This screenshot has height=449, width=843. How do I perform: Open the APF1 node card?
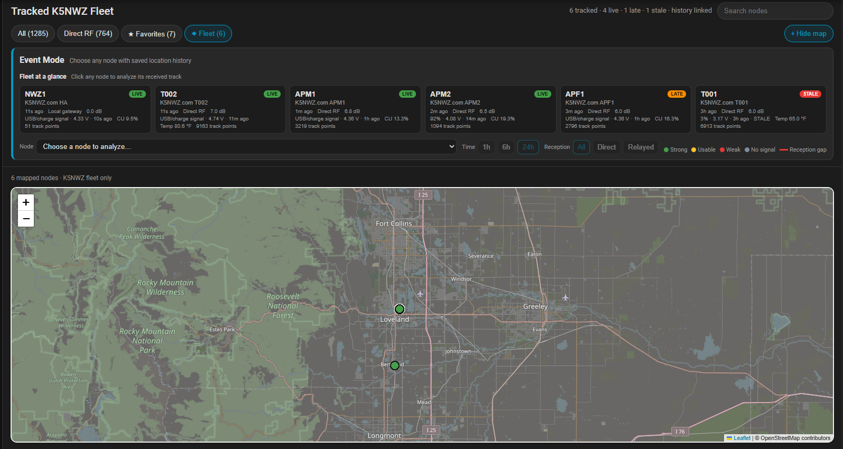click(625, 109)
